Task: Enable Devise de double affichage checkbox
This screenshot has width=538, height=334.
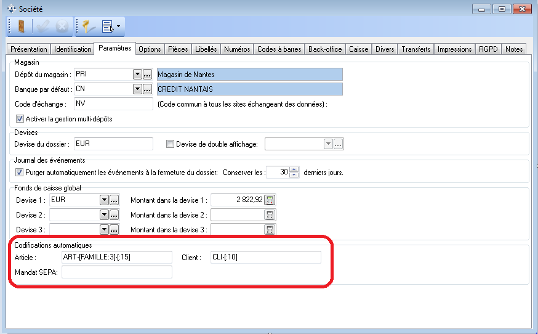Action: pos(171,144)
